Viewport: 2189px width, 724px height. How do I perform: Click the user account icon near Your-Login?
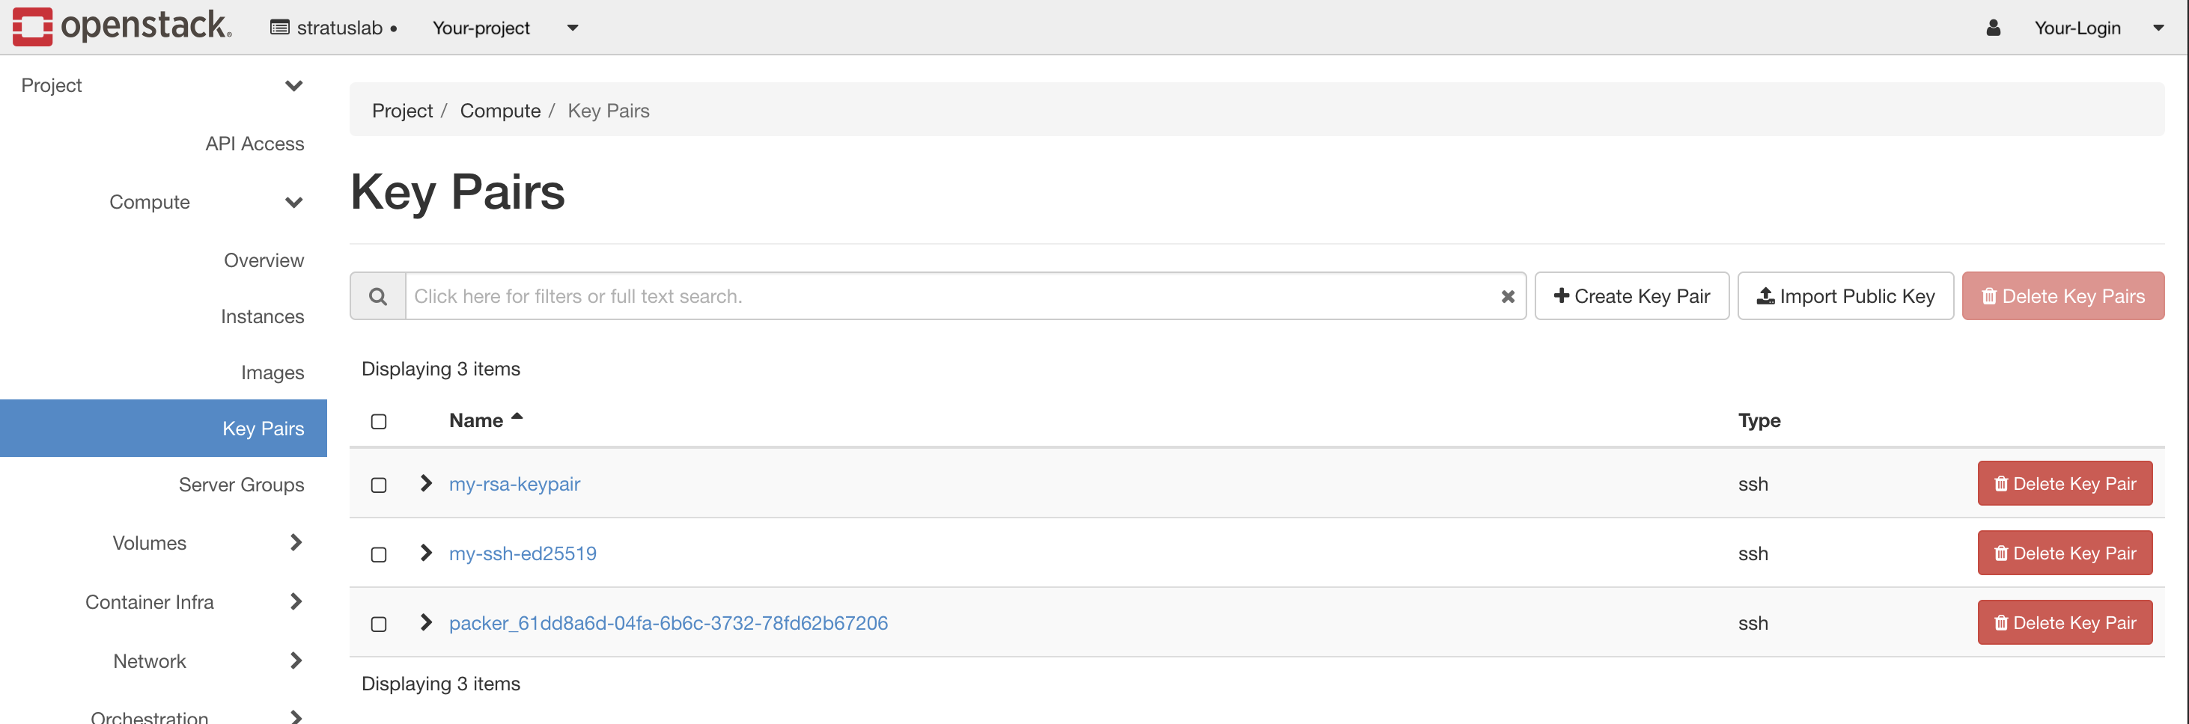pos(1993,27)
